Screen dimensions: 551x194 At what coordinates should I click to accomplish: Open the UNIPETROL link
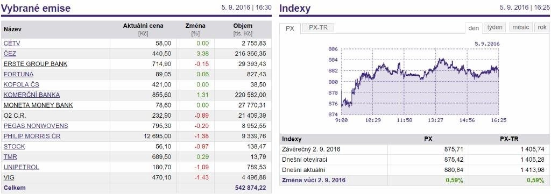(x=21, y=167)
